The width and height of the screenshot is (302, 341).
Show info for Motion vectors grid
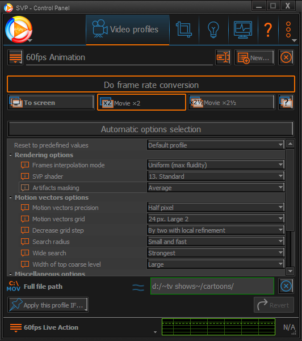click(25, 219)
